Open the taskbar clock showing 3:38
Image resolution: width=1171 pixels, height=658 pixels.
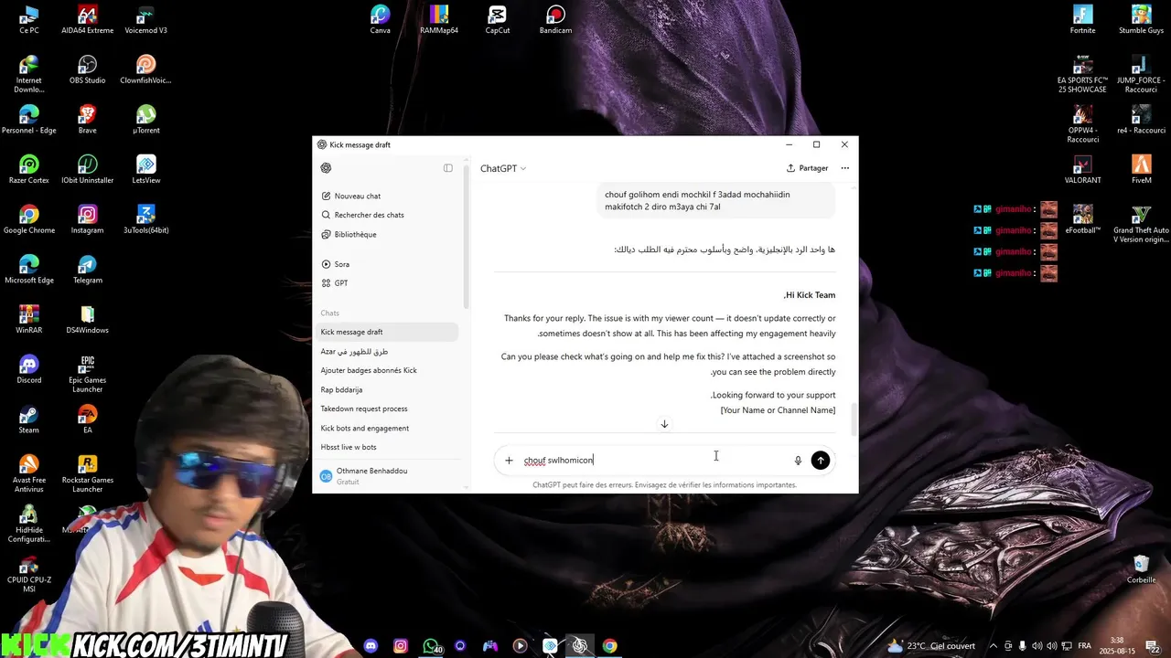click(1116, 646)
